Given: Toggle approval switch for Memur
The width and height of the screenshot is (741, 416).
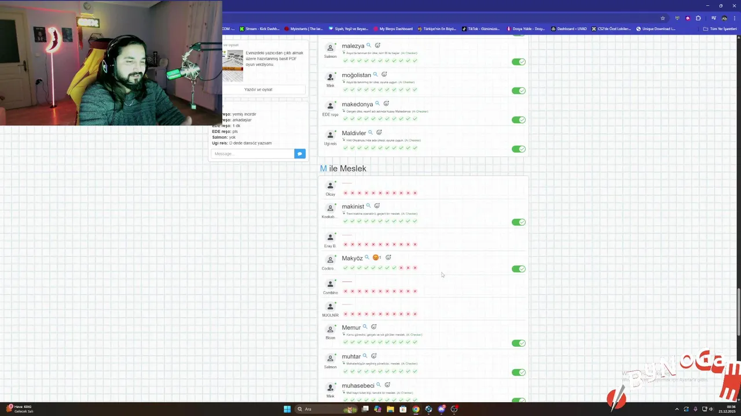Looking at the screenshot, I should 519,343.
